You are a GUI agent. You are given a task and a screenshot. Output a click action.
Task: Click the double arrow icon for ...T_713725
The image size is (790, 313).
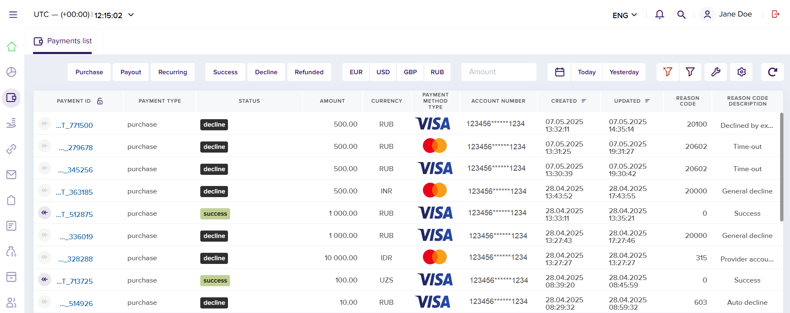[x=45, y=280]
